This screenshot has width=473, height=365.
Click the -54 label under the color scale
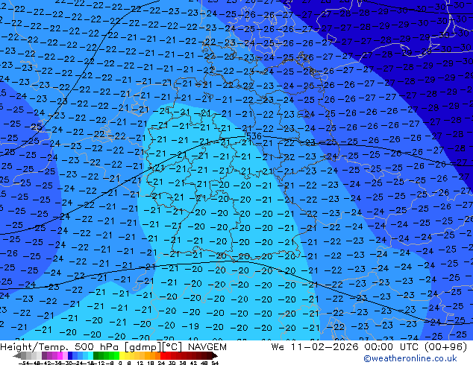pos(24,364)
